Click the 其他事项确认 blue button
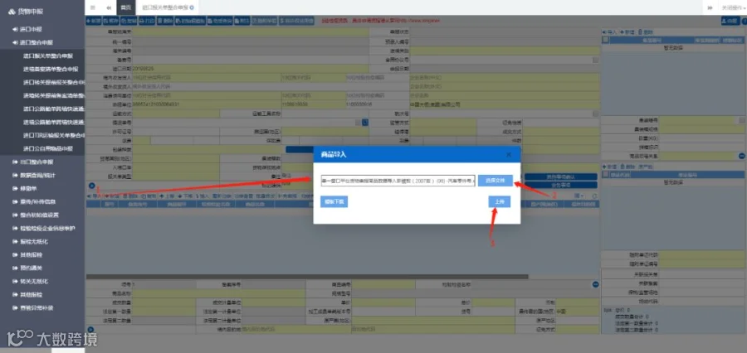This screenshot has height=353, width=747. (x=561, y=177)
